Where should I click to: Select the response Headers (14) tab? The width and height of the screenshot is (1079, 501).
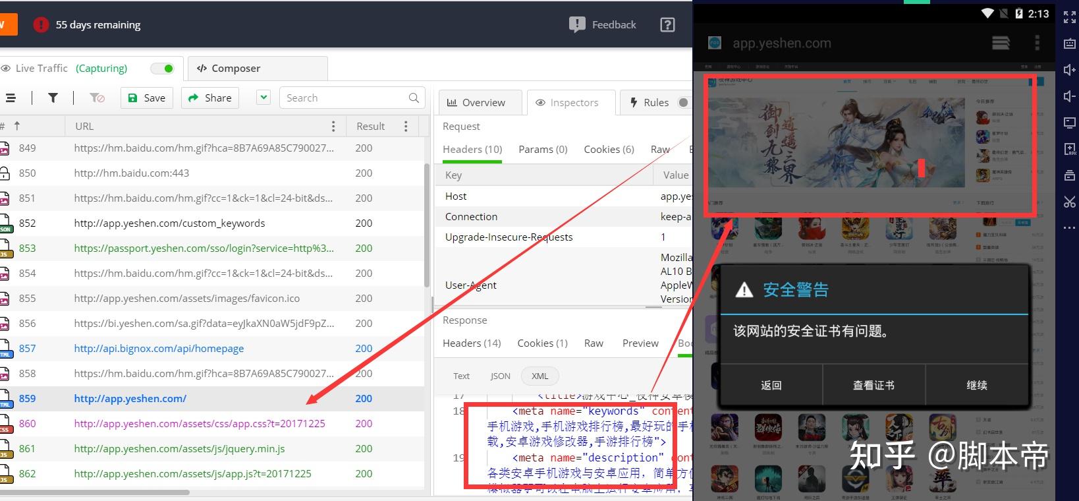(x=472, y=343)
